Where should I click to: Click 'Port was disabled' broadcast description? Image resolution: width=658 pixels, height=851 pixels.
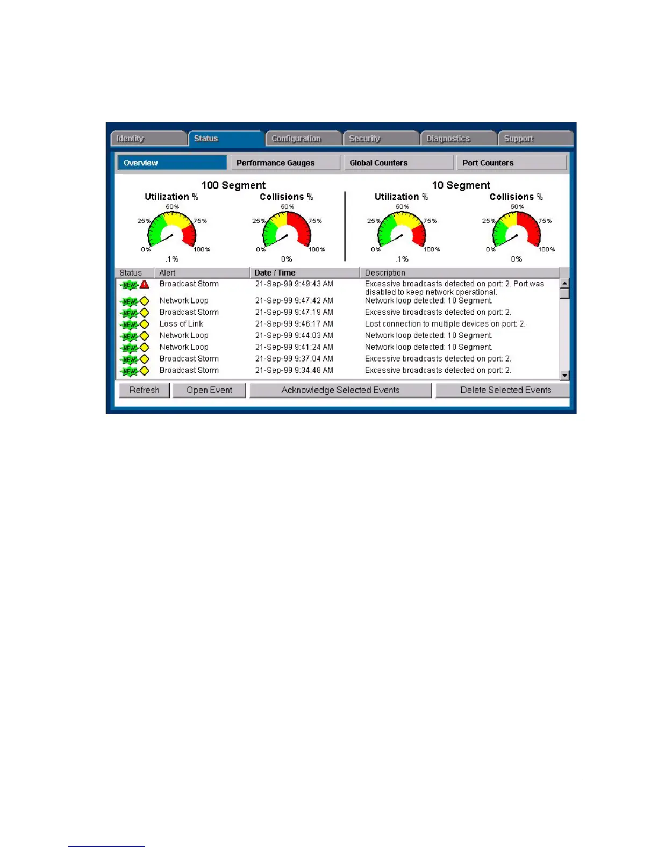pyautogui.click(x=454, y=288)
